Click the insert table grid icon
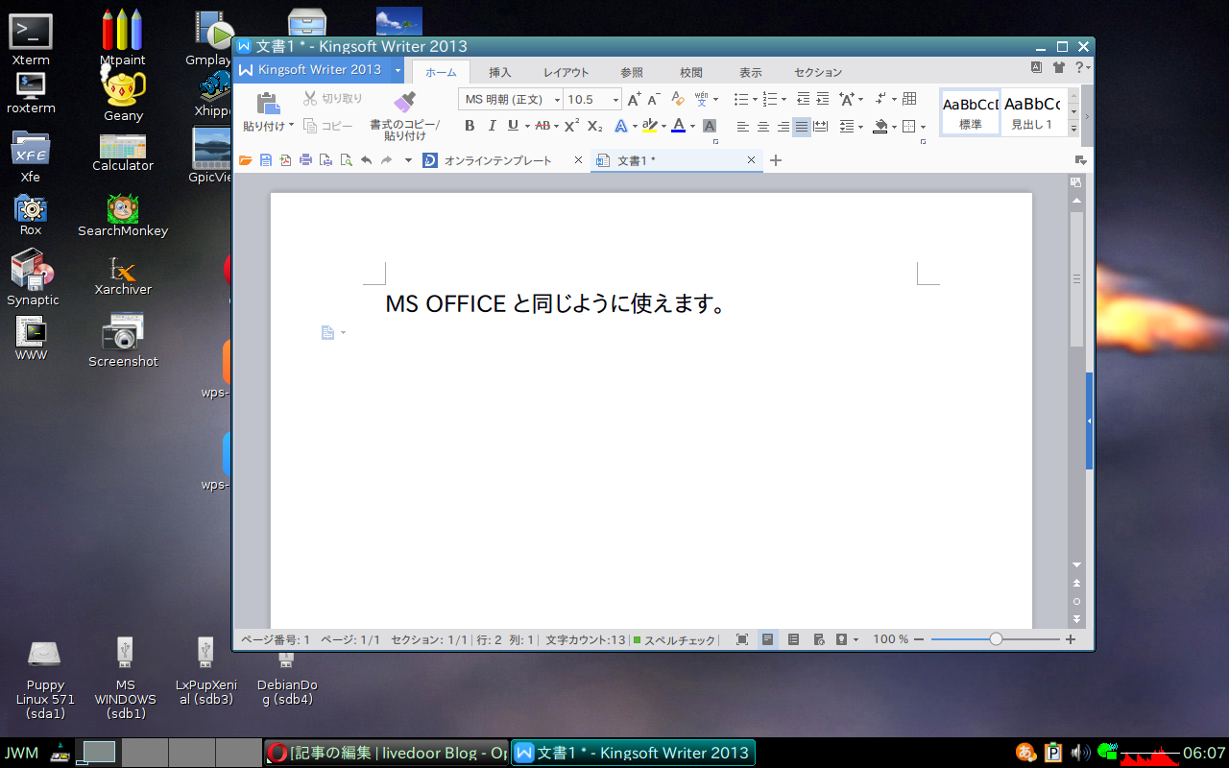Viewport: 1229px width, 768px height. (909, 99)
